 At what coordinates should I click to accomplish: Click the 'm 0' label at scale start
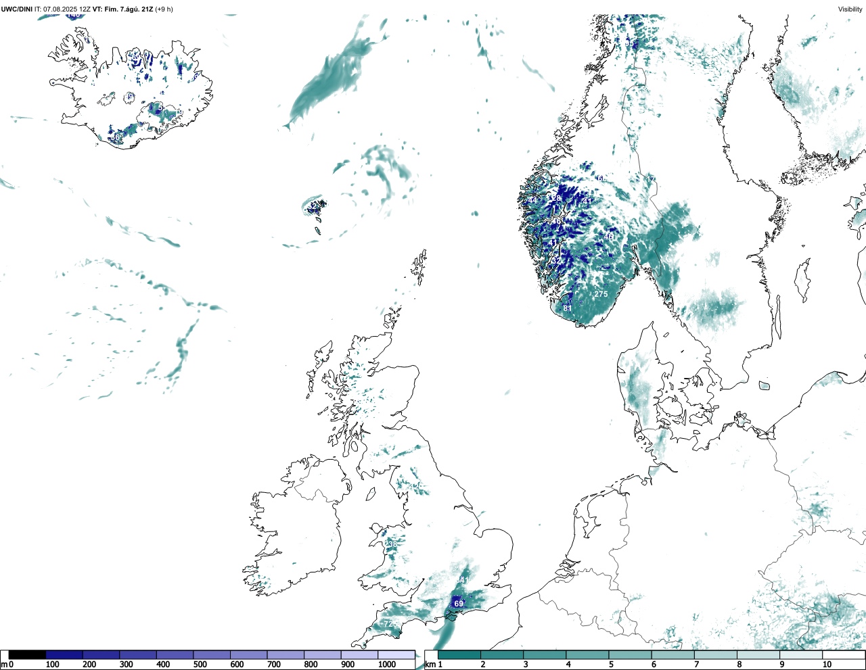click(7, 665)
